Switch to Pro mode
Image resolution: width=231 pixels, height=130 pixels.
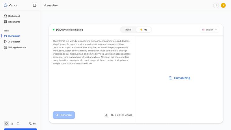click(x=144, y=30)
